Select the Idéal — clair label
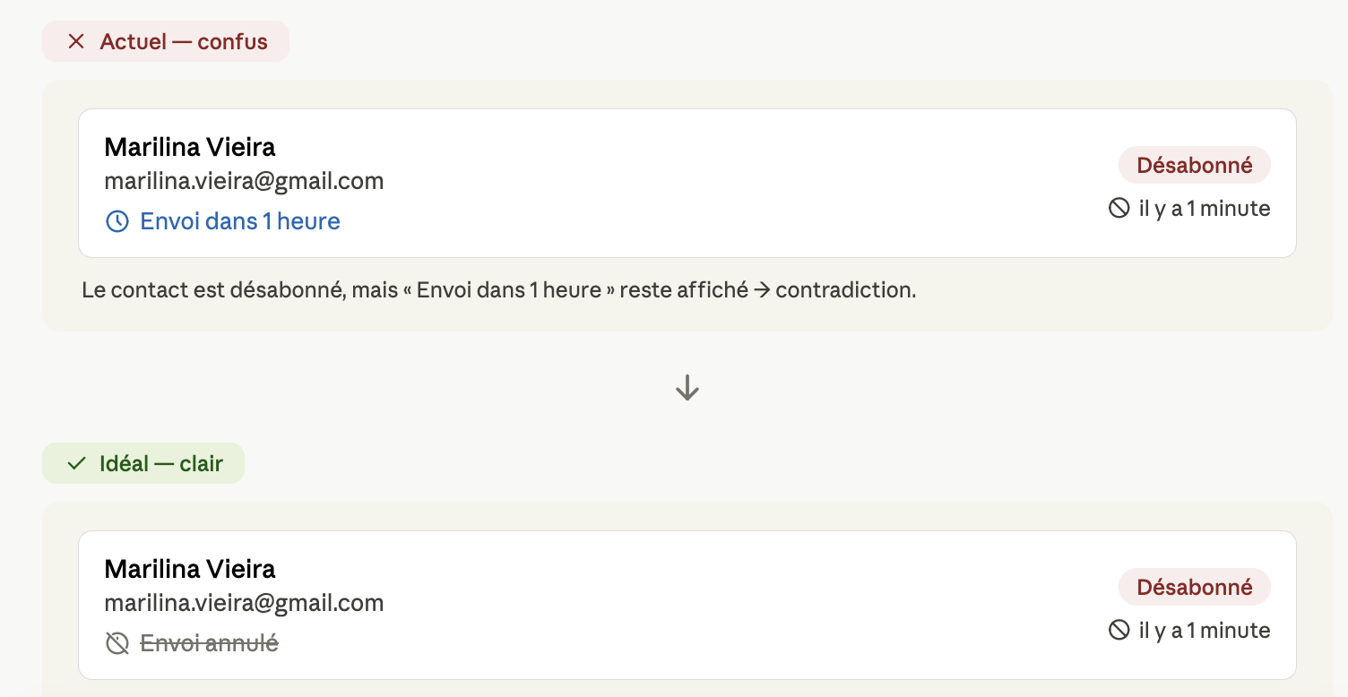The image size is (1348, 697). (x=161, y=463)
